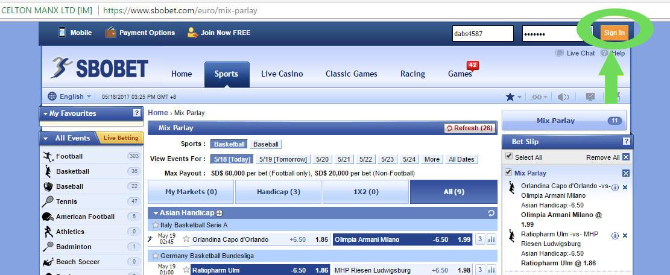
Task: Select 5/18 [Today] date filter
Action: coord(232,159)
